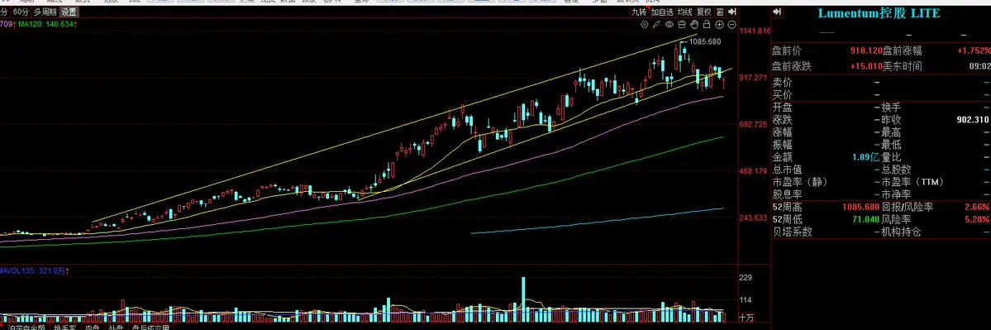Toggle 均线 moving averages button
The image size is (991, 330).
tap(685, 12)
